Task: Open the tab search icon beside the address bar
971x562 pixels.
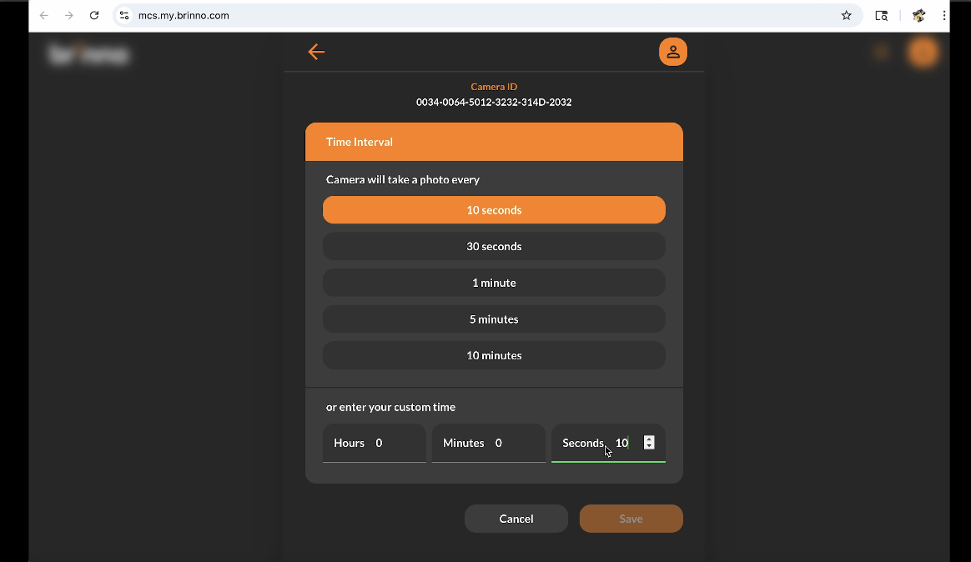Action: point(881,15)
